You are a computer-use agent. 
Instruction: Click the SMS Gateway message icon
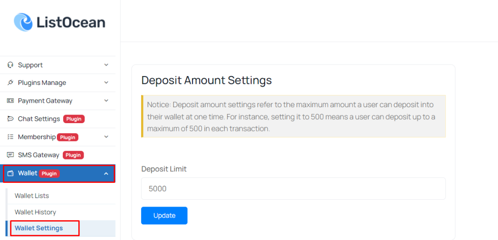10,155
